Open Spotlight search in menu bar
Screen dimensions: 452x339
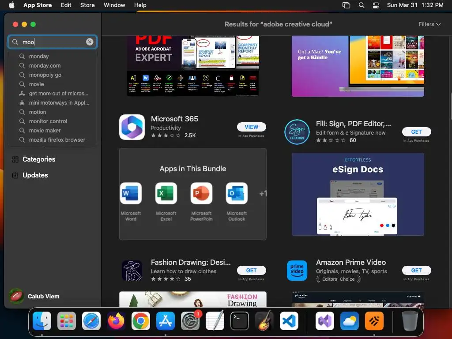click(x=361, y=5)
